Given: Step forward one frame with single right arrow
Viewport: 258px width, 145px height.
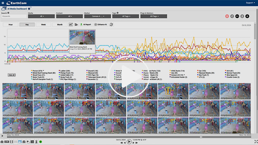Looking at the screenshot, I should click(x=133, y=143).
